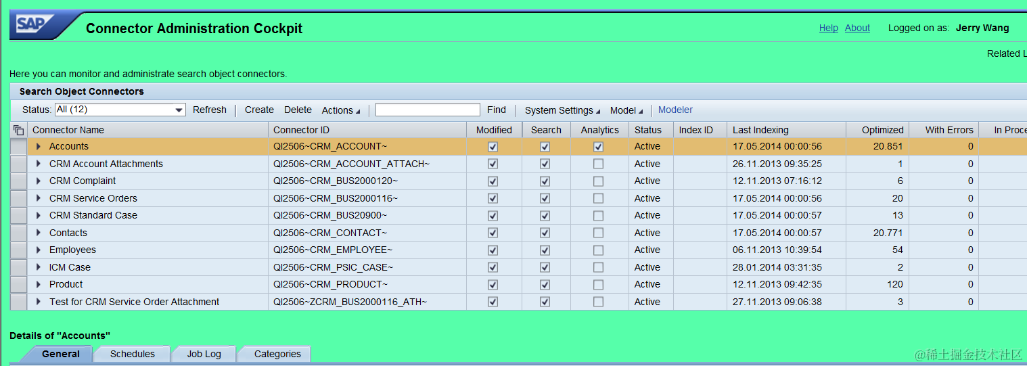Click the Create button
Image resolution: width=1027 pixels, height=366 pixels.
coord(259,110)
